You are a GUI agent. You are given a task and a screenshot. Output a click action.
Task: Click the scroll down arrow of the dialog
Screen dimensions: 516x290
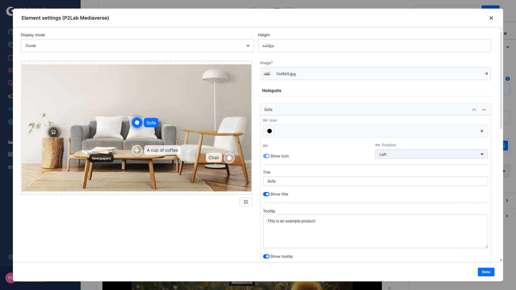(501, 260)
